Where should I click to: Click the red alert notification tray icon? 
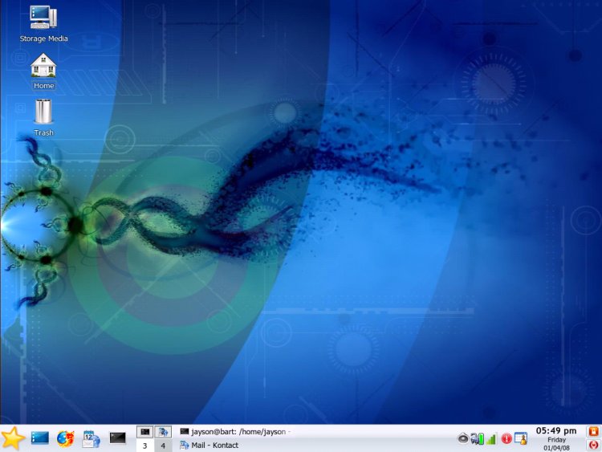(506, 438)
